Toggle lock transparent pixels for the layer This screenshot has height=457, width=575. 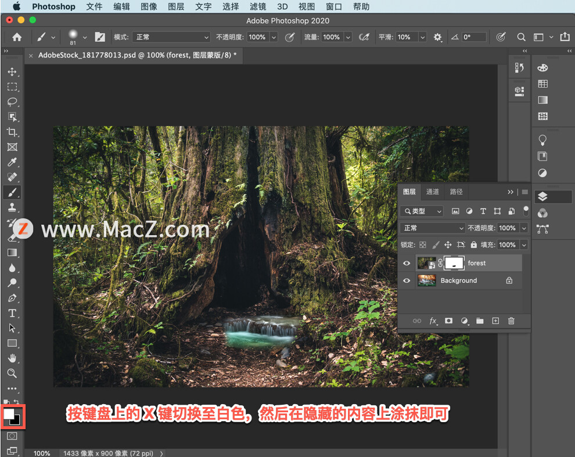pyautogui.click(x=422, y=244)
